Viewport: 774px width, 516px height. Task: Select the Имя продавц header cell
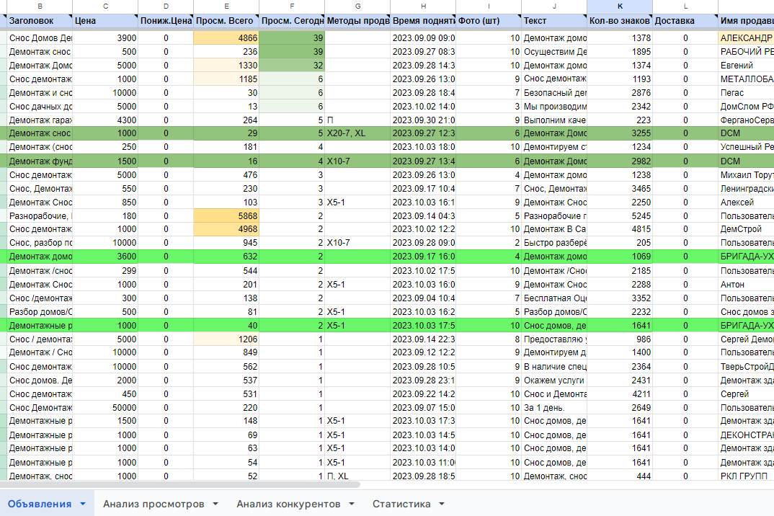click(746, 21)
